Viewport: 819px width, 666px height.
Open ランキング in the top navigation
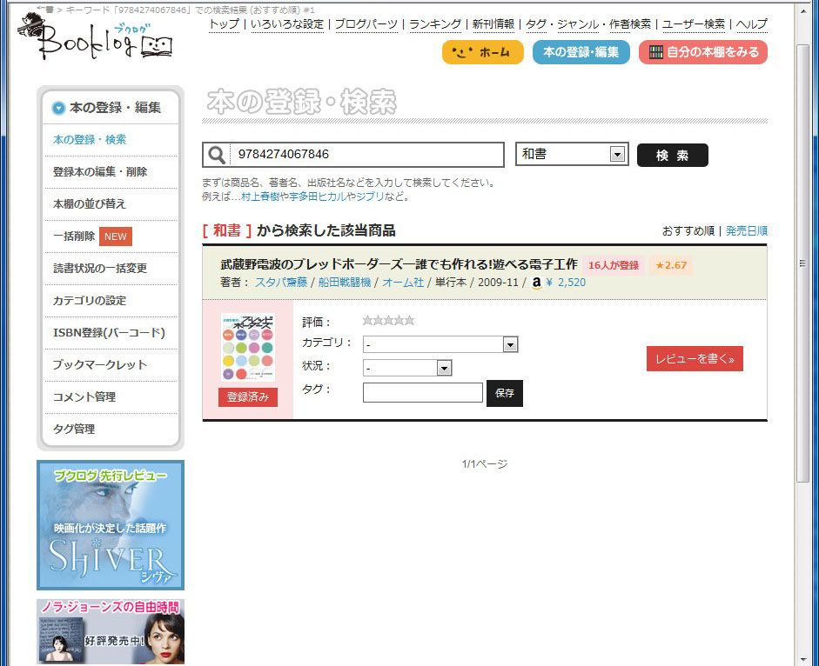[x=436, y=24]
